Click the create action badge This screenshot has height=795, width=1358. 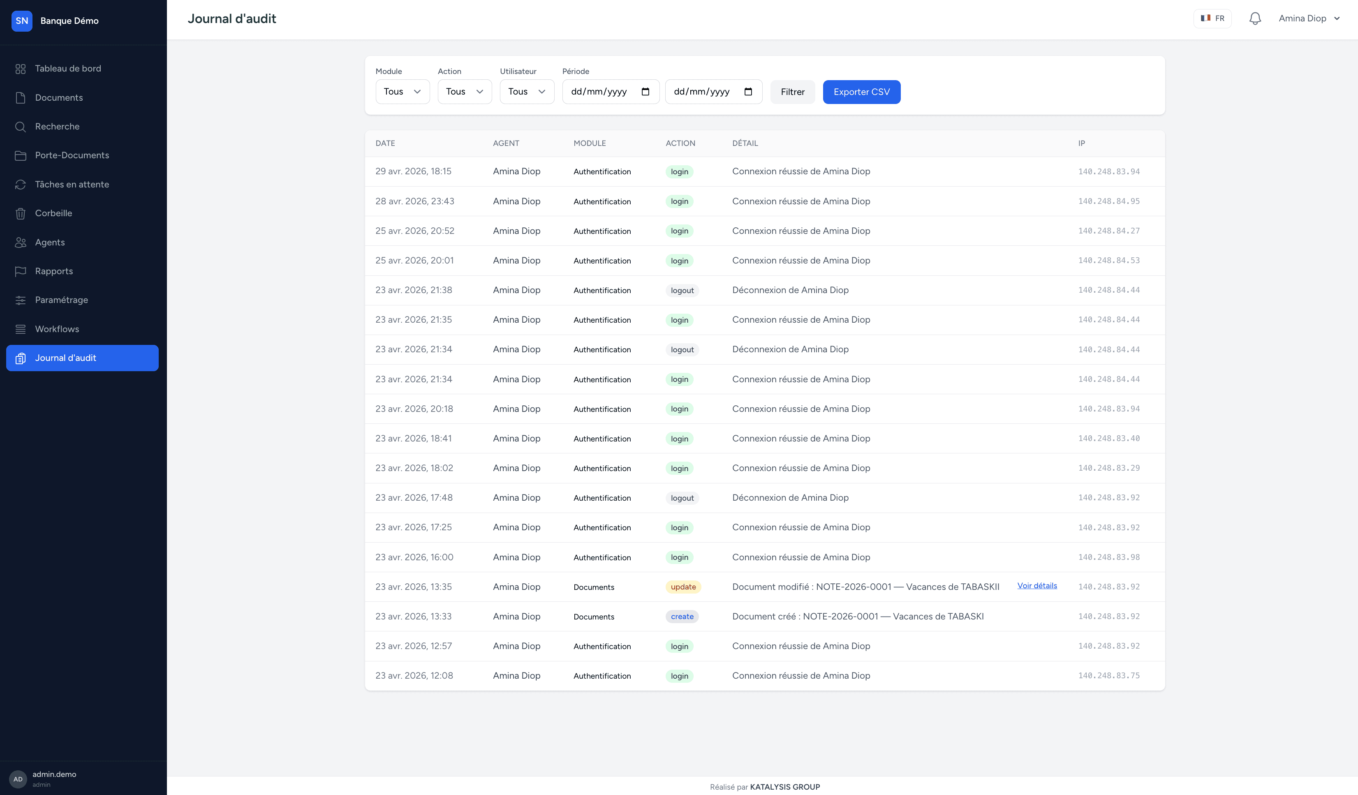(682, 617)
